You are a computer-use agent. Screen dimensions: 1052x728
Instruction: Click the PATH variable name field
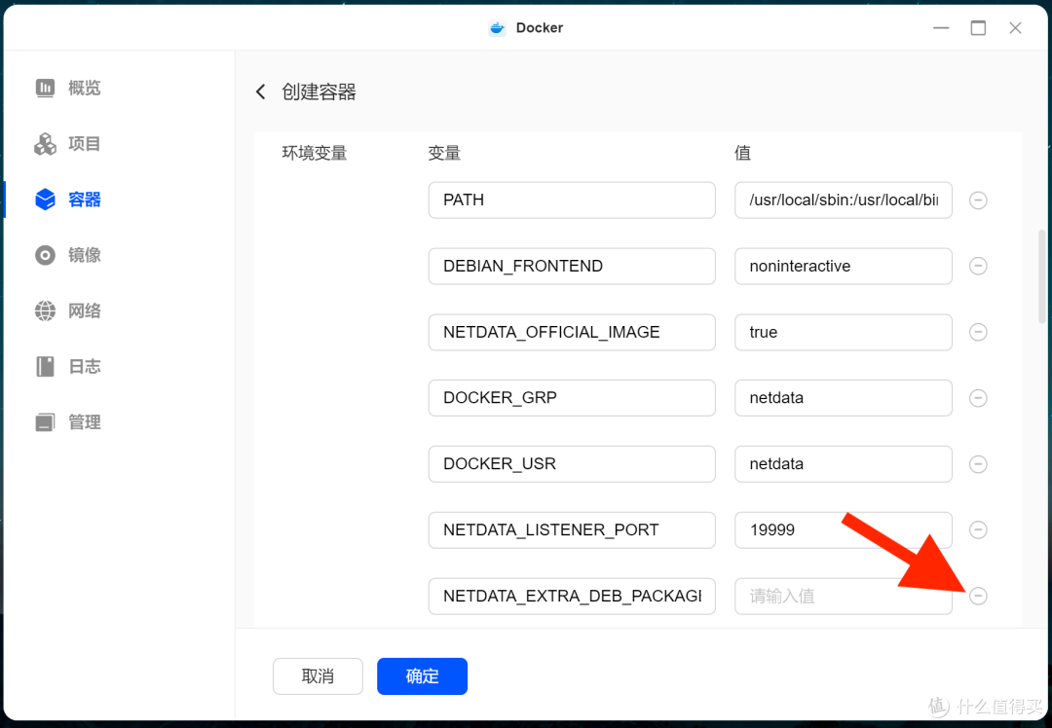click(572, 200)
